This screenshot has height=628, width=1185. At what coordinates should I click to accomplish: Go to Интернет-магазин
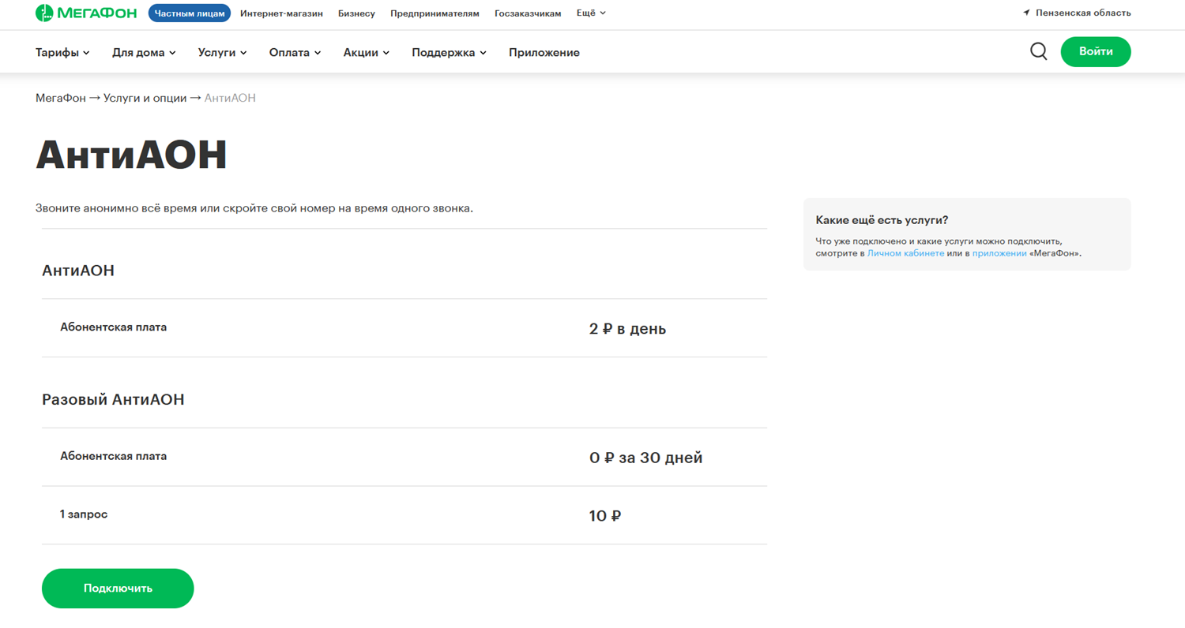281,13
